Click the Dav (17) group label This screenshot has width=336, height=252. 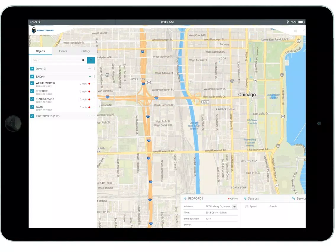click(x=41, y=69)
